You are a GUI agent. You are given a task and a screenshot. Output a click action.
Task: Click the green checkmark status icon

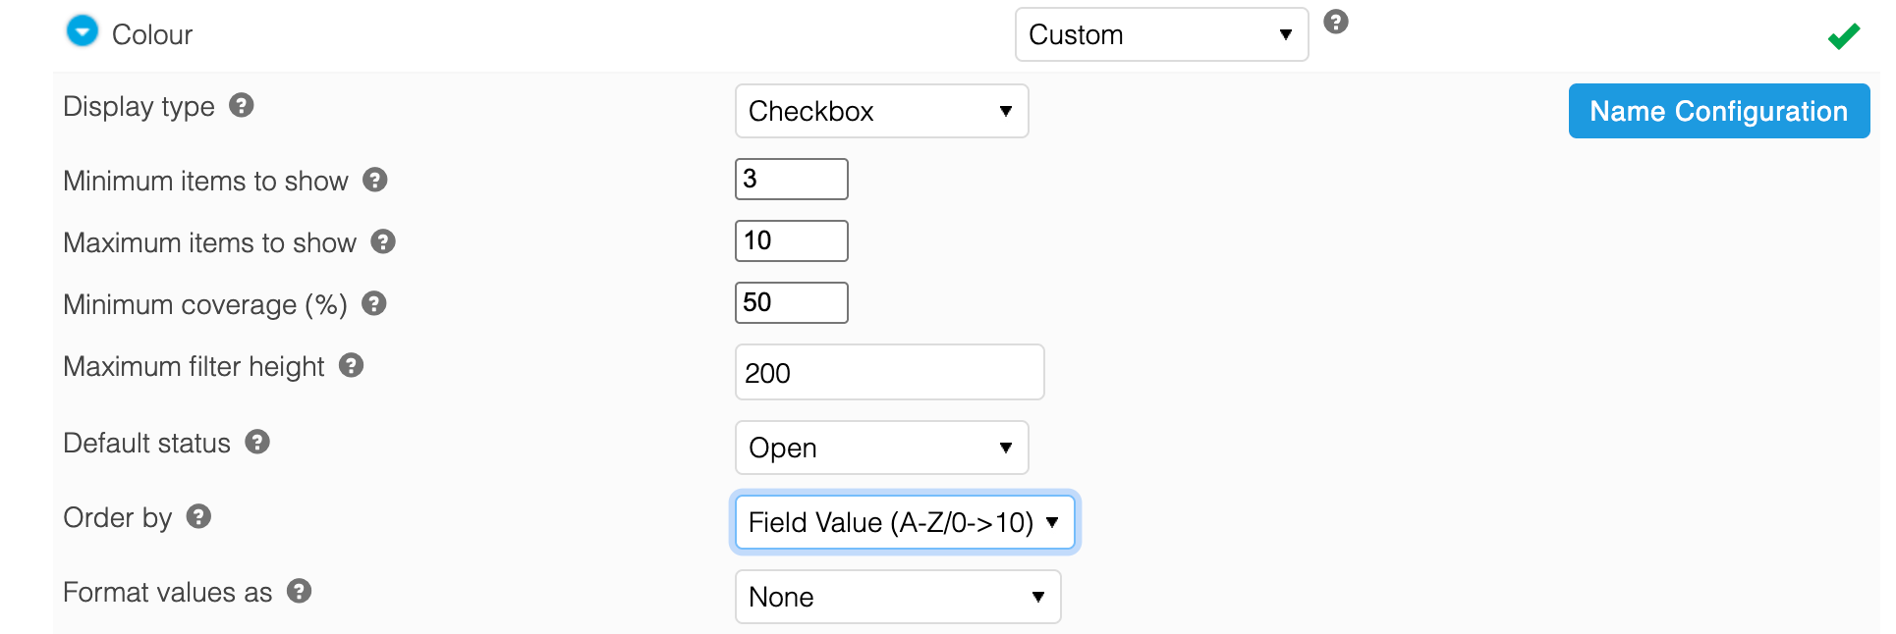pos(1843,36)
